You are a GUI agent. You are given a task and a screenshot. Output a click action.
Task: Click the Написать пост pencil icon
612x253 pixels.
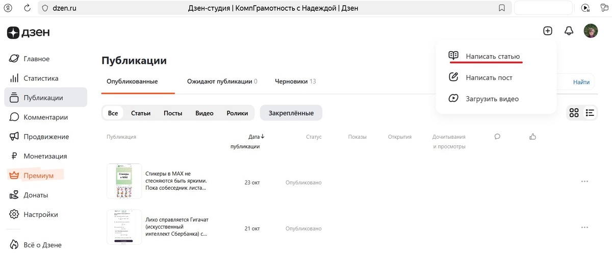[x=453, y=78]
